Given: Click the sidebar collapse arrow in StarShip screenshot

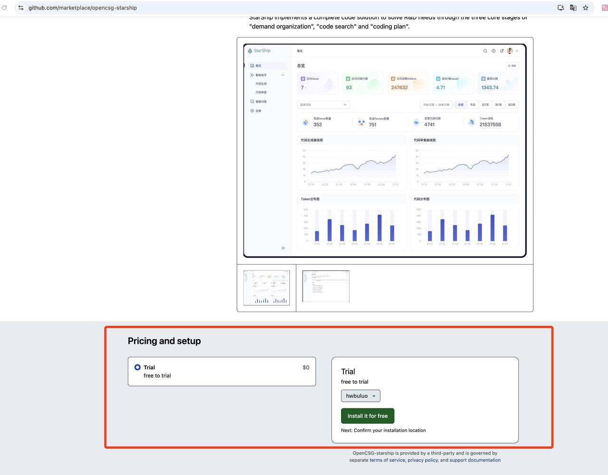Looking at the screenshot, I should pyautogui.click(x=284, y=248).
